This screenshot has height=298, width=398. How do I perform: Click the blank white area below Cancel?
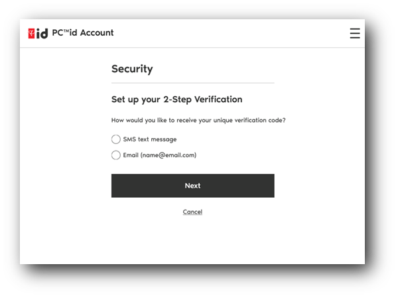[192, 242]
